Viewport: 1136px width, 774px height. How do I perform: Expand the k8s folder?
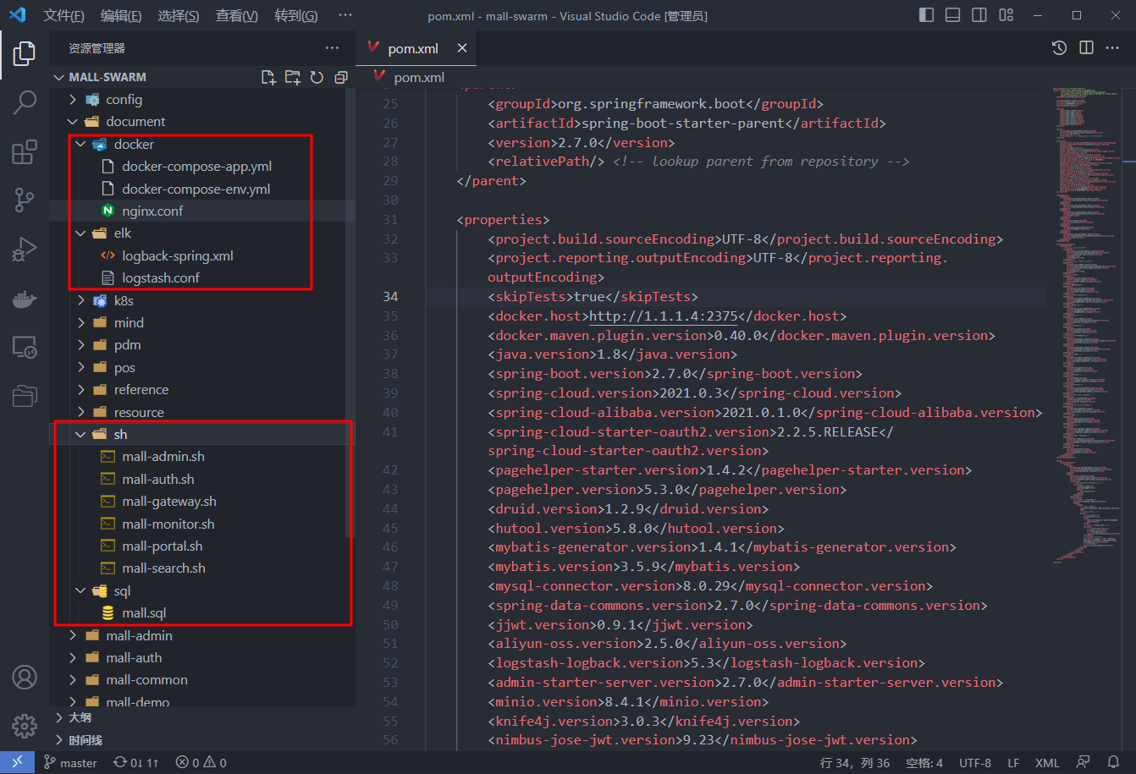[124, 300]
